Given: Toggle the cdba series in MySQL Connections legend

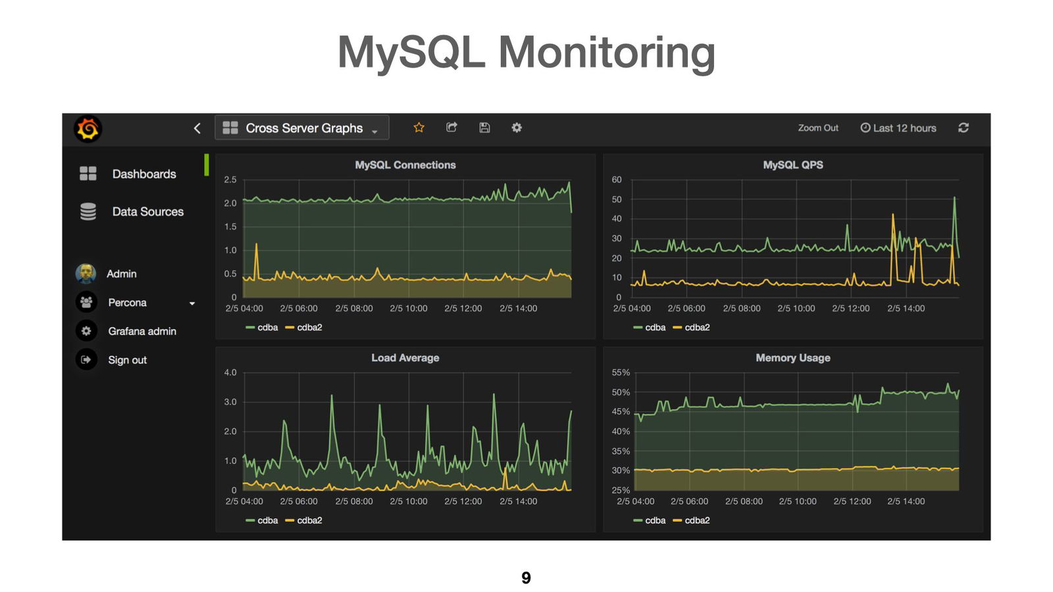Looking at the screenshot, I should click(x=263, y=327).
